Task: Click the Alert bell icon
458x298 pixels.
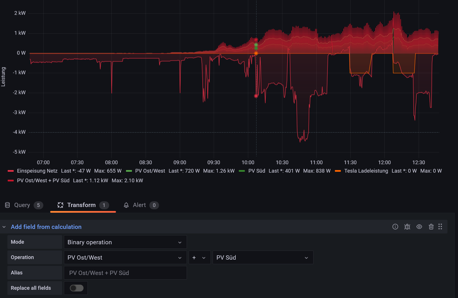Action: click(x=126, y=205)
